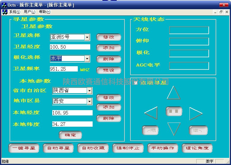This screenshot has width=231, height=165.
Task: Expand the 极化选择 polarization dropdown
Action: click(87, 59)
